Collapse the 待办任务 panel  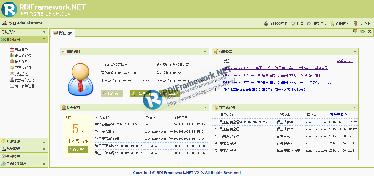point(205,108)
